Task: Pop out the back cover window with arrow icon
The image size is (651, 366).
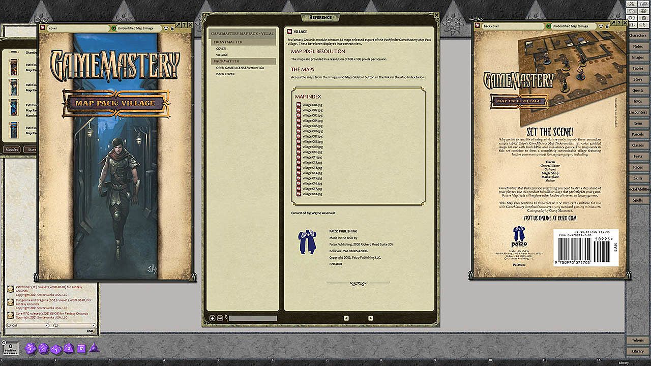Action: point(612,22)
